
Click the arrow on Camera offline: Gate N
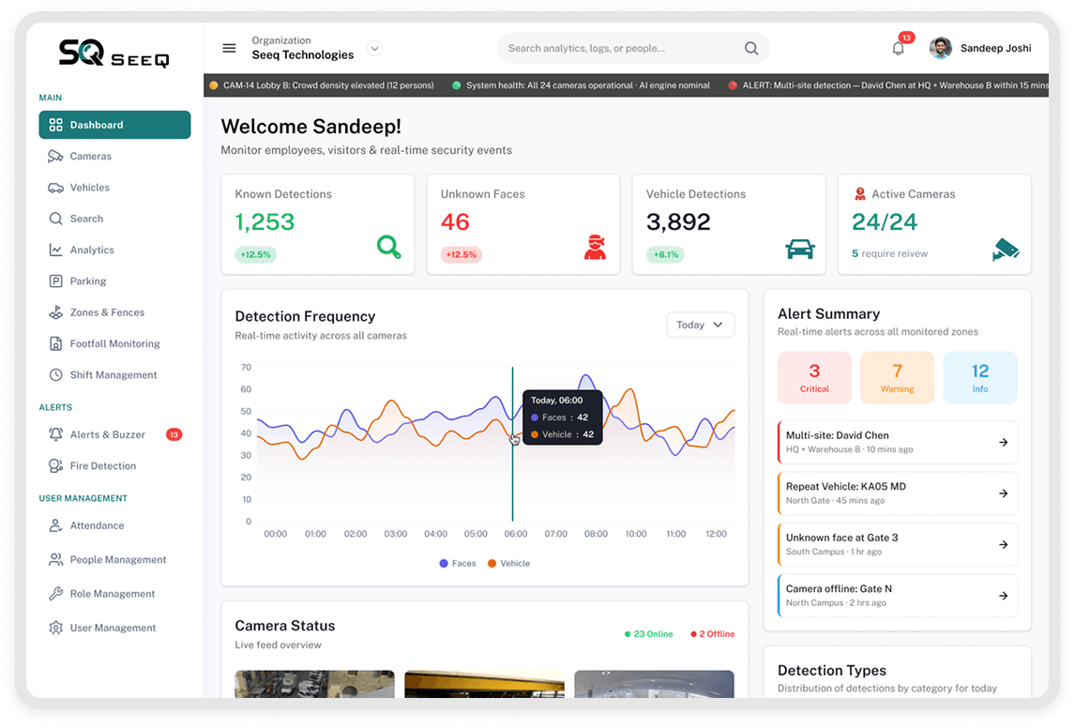point(1003,596)
